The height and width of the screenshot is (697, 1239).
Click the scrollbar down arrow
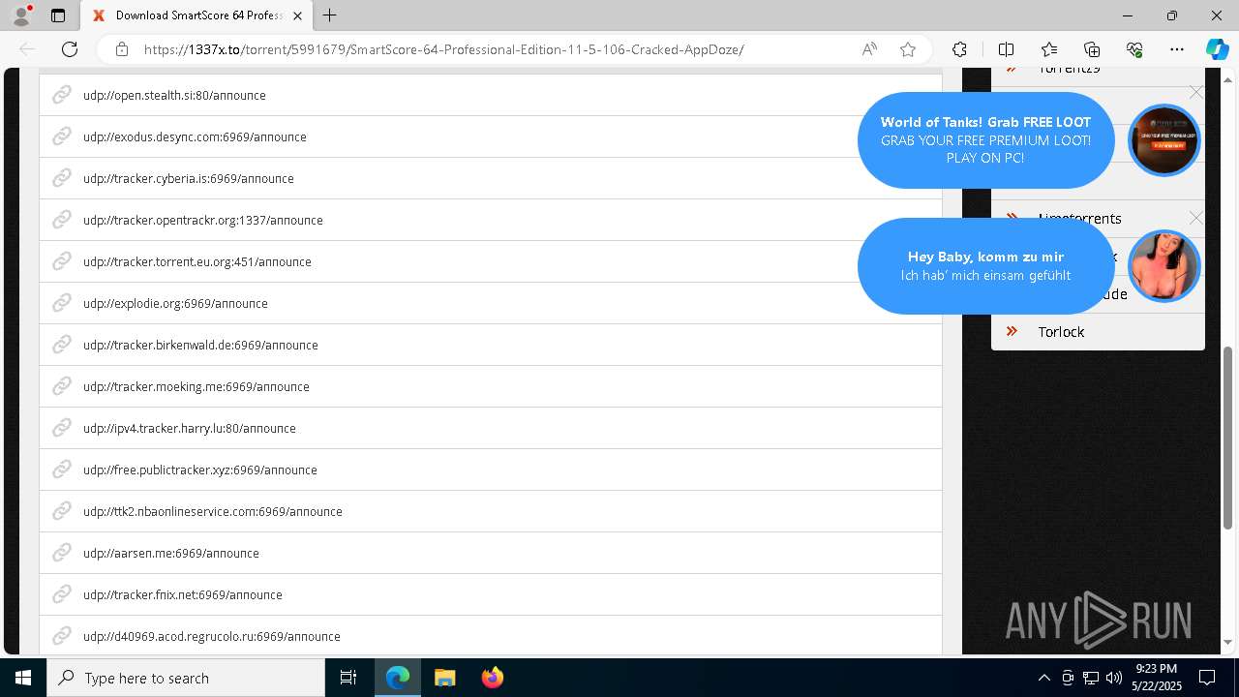point(1228,642)
